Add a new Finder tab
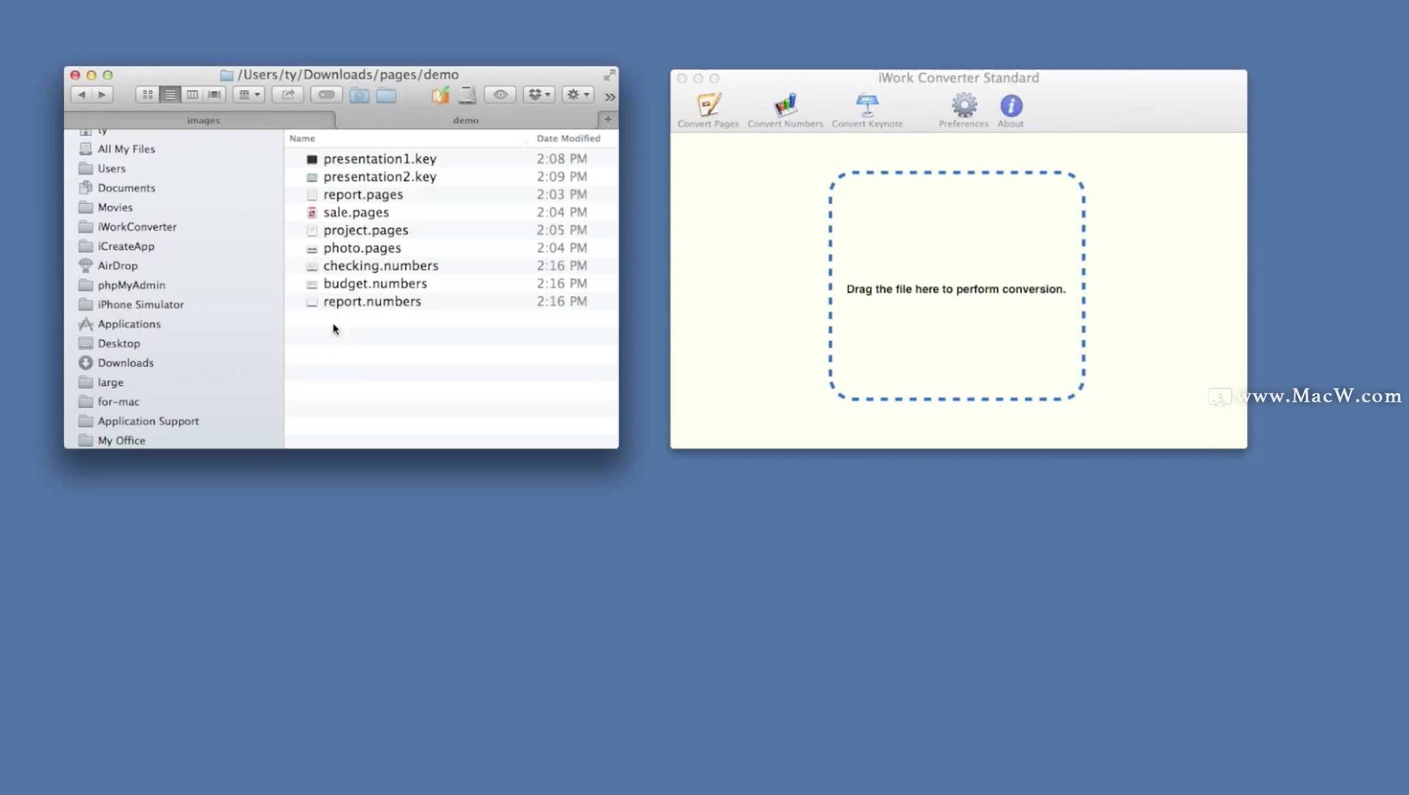The height and width of the screenshot is (795, 1409). pos(608,119)
